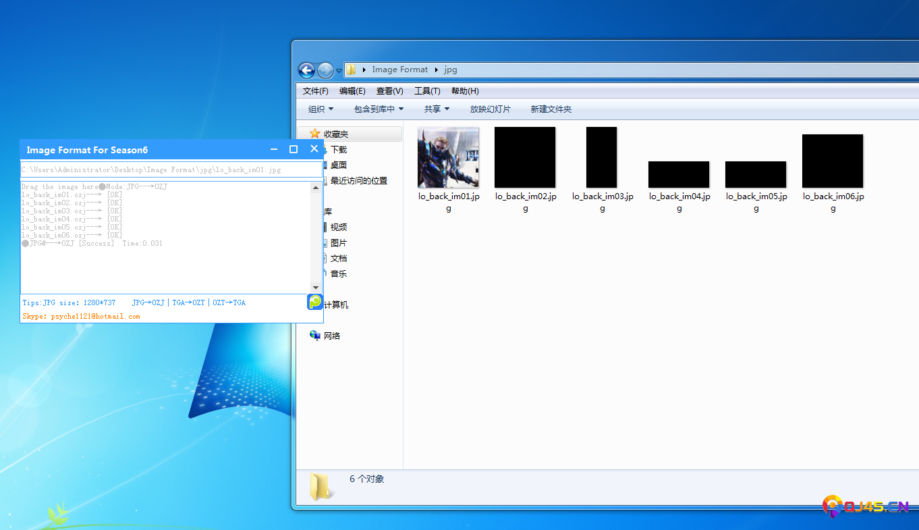This screenshot has width=919, height=530.
Task: Expand the 共享 dropdown
Action: [x=437, y=109]
